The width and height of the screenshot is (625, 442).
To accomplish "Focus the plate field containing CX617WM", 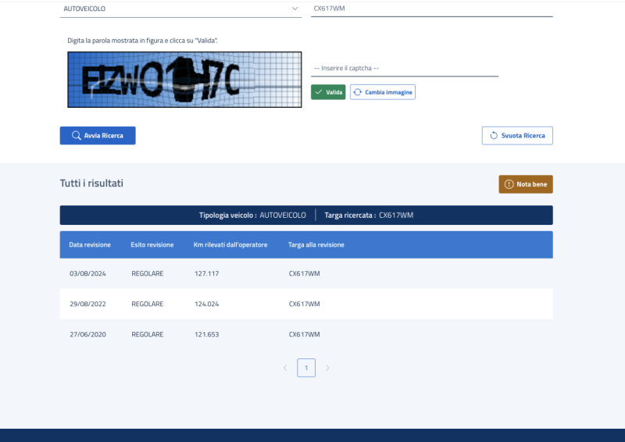I will tap(432, 9).
